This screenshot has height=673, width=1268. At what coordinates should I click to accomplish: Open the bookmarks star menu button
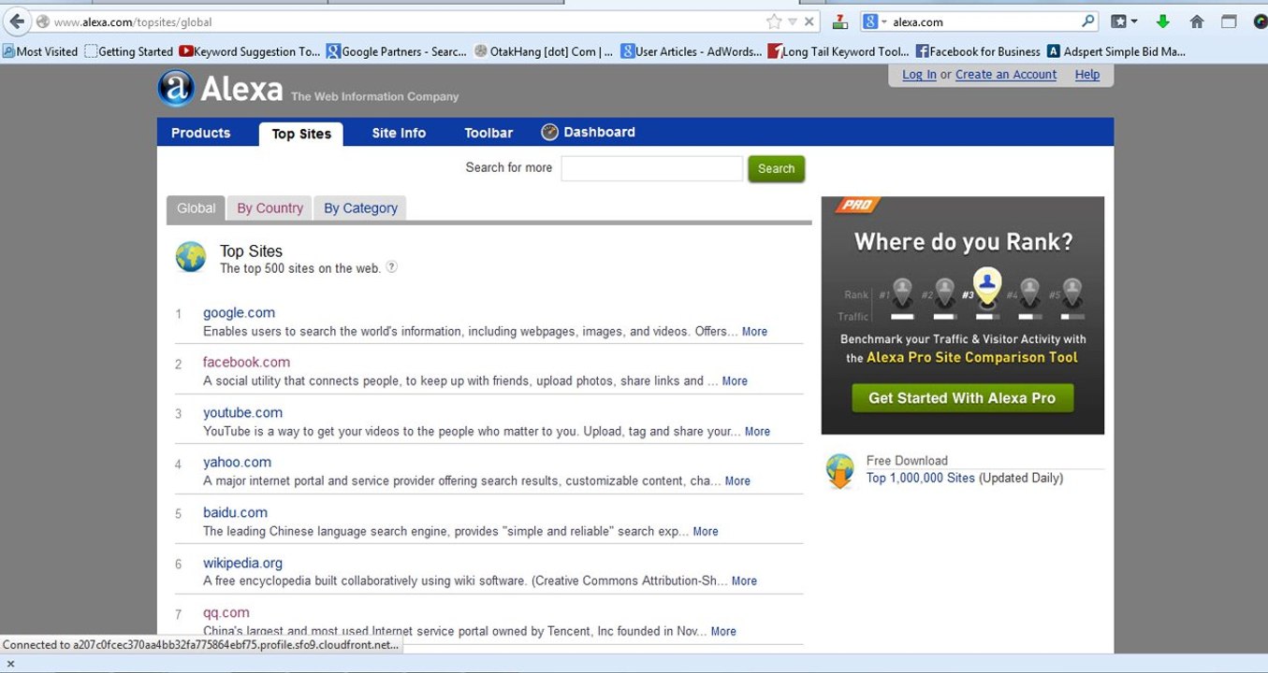[1124, 21]
